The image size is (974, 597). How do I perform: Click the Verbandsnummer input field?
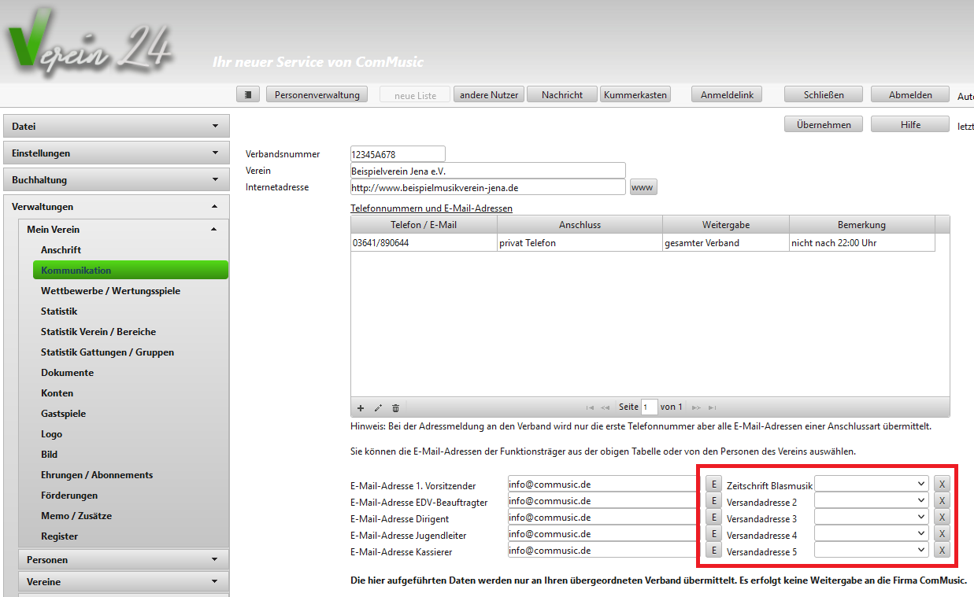click(x=398, y=154)
